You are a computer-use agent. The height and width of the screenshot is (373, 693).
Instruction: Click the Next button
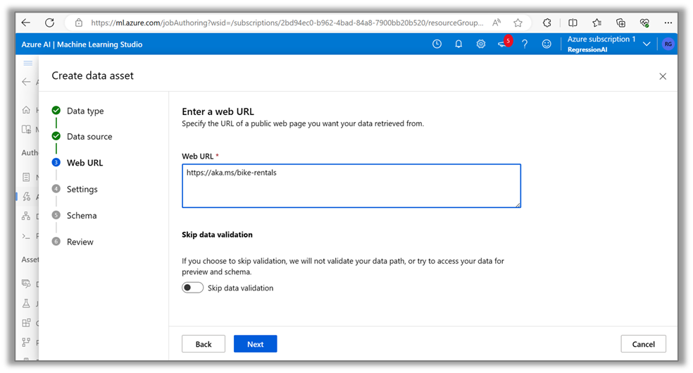click(x=256, y=344)
